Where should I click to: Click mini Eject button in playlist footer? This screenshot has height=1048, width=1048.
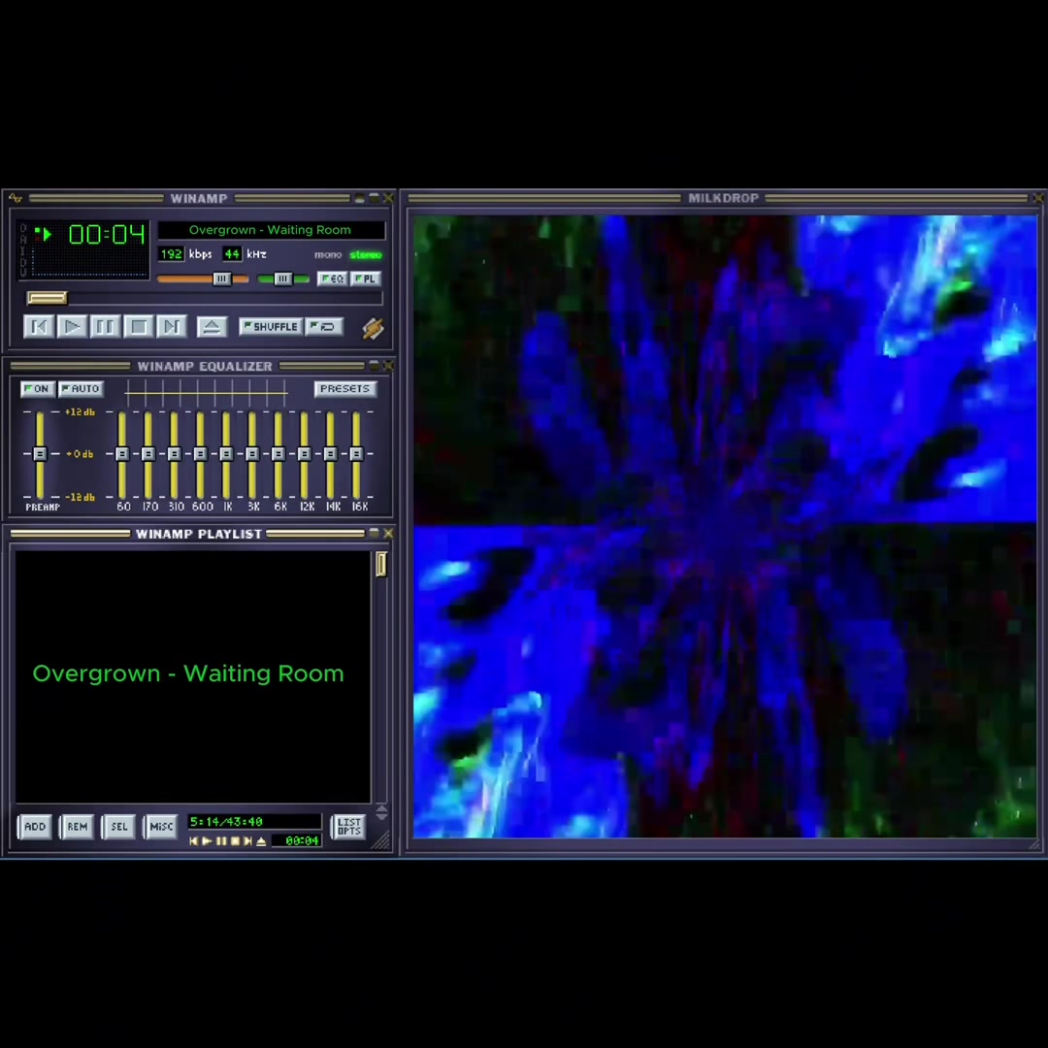coord(261,840)
